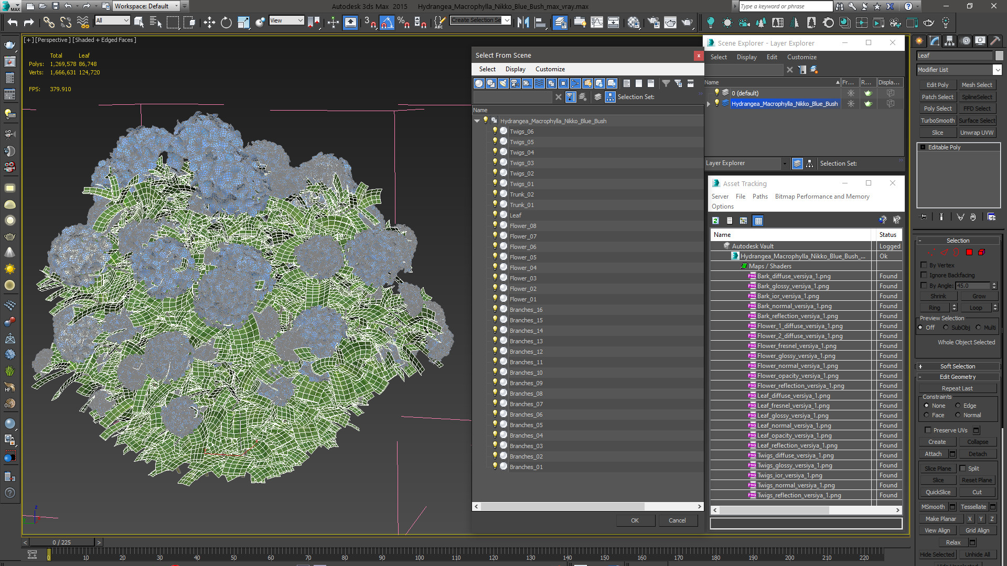Click refresh icon in Asset Tracking
Image resolution: width=1007 pixels, height=566 pixels.
click(x=715, y=221)
